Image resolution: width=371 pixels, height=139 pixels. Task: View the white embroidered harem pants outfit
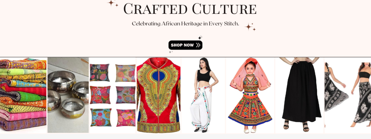pyautogui.click(x=204, y=95)
